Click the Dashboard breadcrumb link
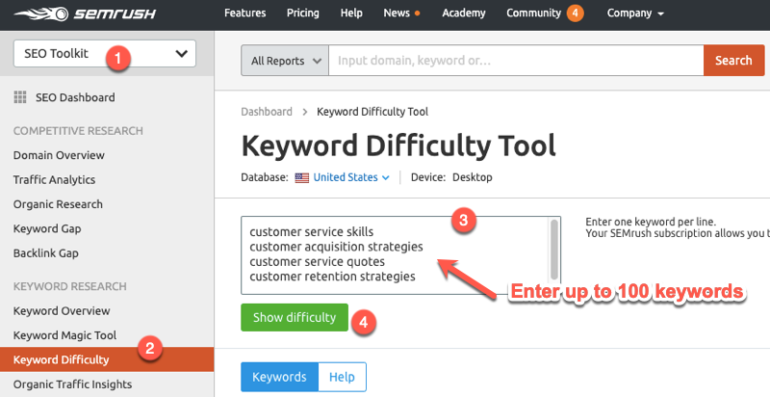This screenshot has height=397, width=770. [x=267, y=112]
